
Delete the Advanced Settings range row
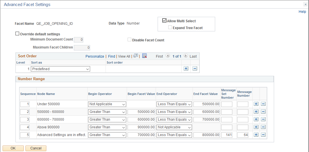coord(263,135)
